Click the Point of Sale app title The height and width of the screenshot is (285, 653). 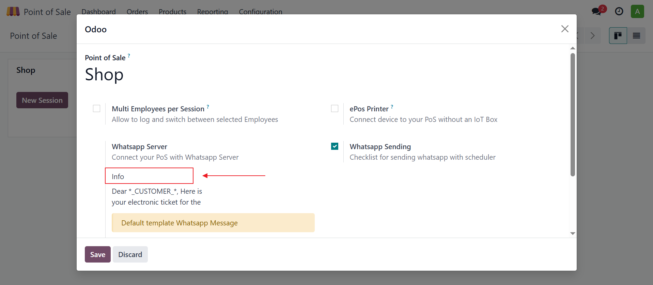(x=47, y=12)
